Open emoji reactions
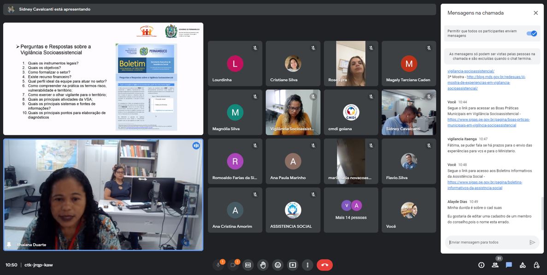Image resolution: width=547 pixels, height=275 pixels. 277,265
